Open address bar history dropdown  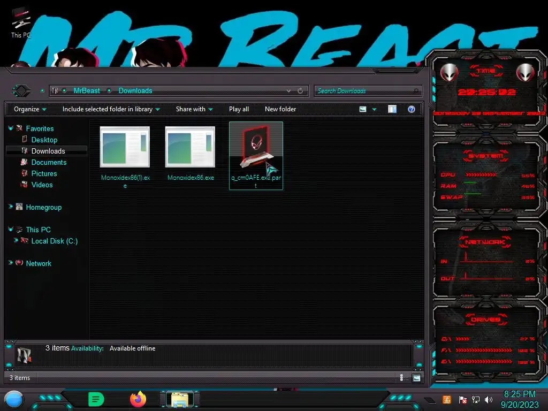coord(288,91)
